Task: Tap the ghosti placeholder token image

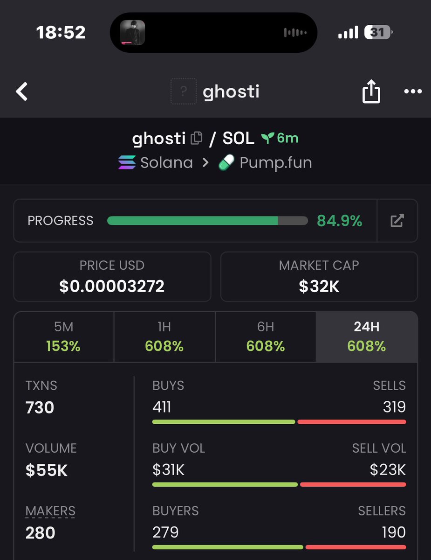Action: click(x=184, y=91)
